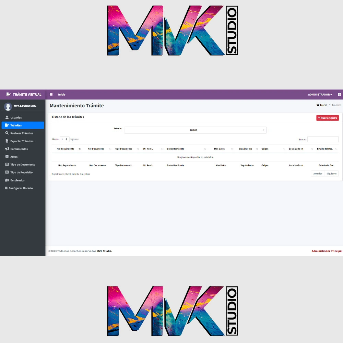This screenshot has height=343, width=343.
Task: Click the Inicio breadcrumb link
Action: click(x=323, y=105)
